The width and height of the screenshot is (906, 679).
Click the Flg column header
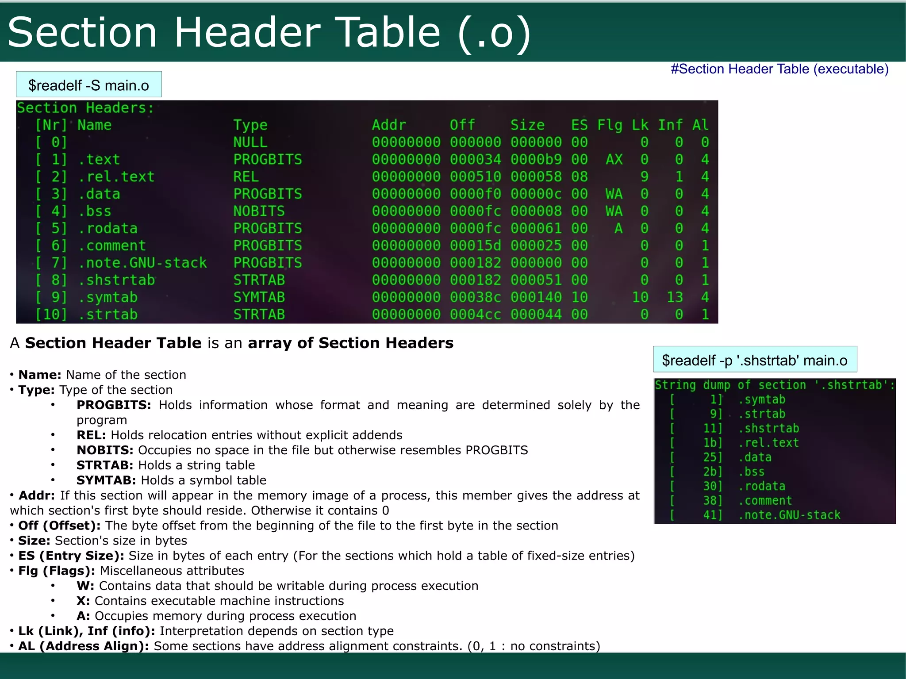click(x=610, y=125)
